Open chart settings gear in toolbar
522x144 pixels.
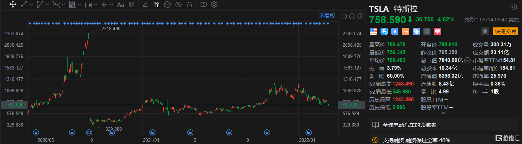click(x=214, y=5)
